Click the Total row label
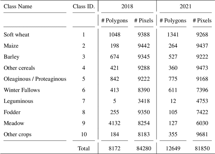The image size is (215, 154). point(83,148)
